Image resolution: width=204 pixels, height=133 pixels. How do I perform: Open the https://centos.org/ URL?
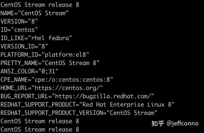click(x=67, y=88)
